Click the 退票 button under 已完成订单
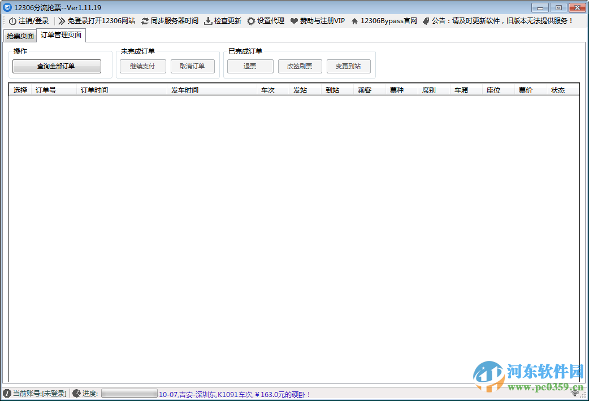This screenshot has width=589, height=401. (250, 66)
